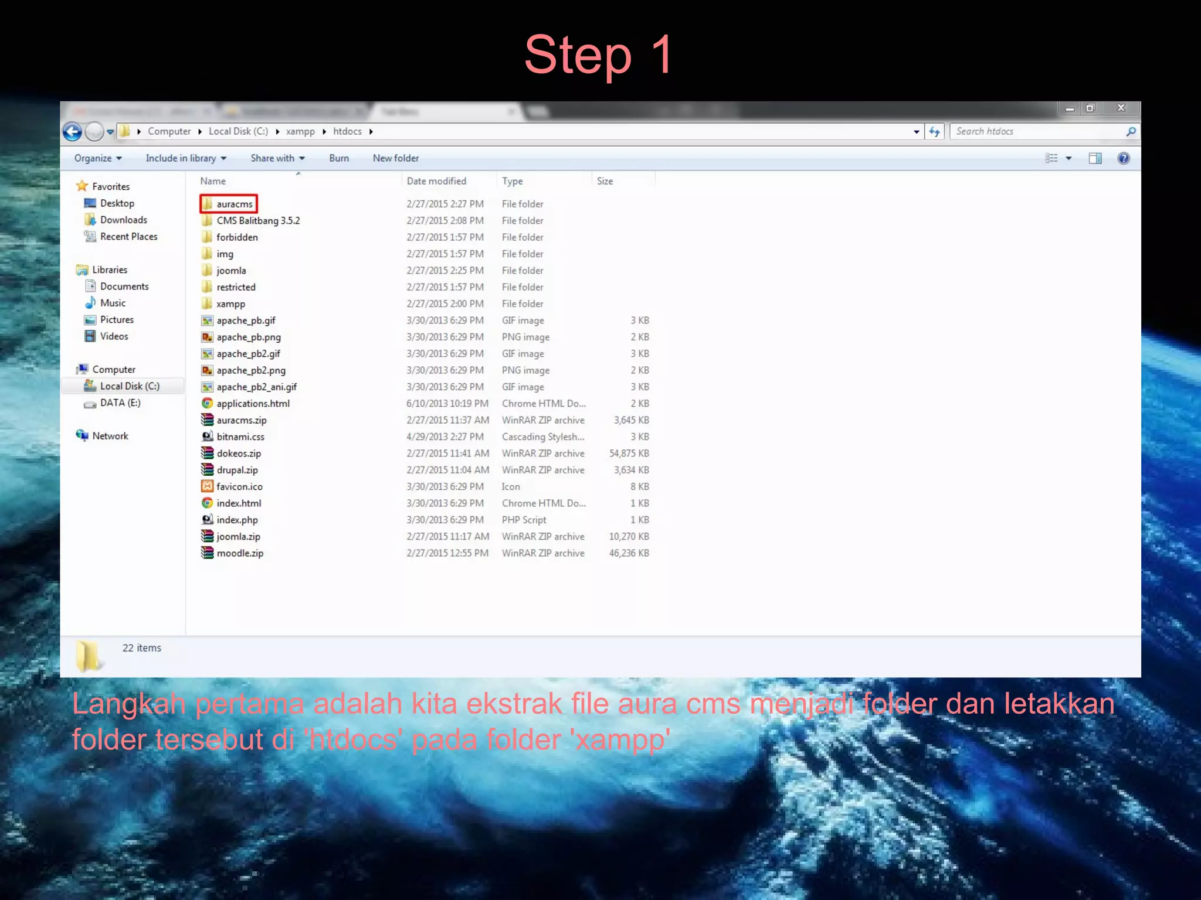
Task: Click the search magnifier icon
Action: click(x=1131, y=132)
